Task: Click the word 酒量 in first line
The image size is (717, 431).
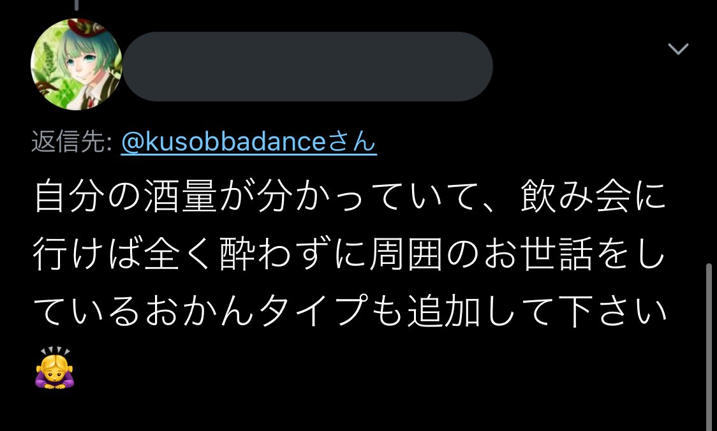Action: [181, 196]
